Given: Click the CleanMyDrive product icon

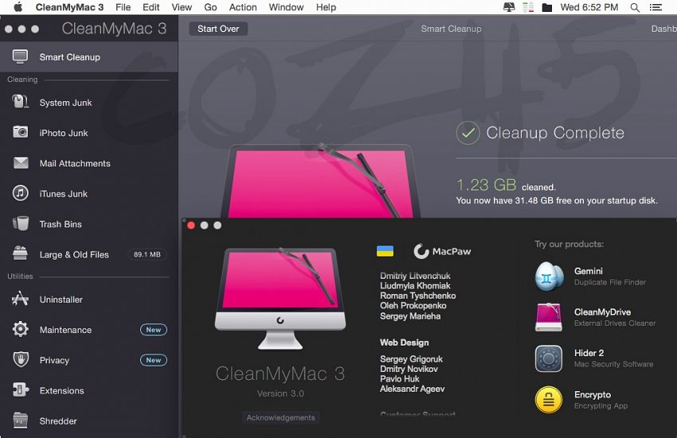Looking at the screenshot, I should point(549,317).
